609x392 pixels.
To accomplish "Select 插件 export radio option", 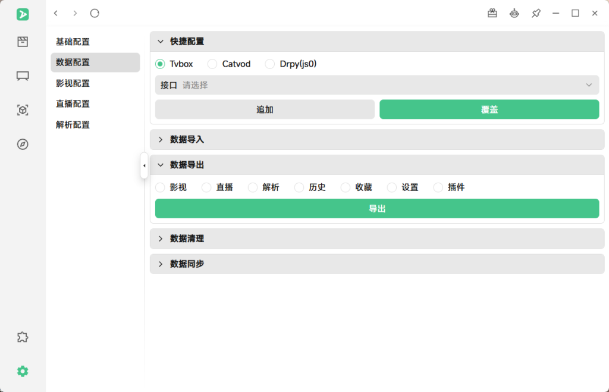I will click(x=438, y=187).
